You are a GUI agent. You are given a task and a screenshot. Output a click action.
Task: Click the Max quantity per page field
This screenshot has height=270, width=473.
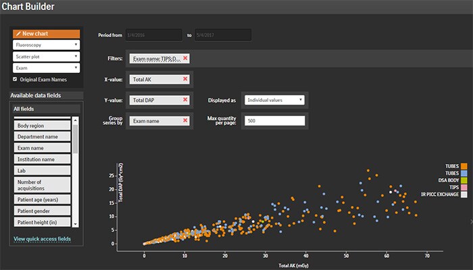click(x=274, y=121)
